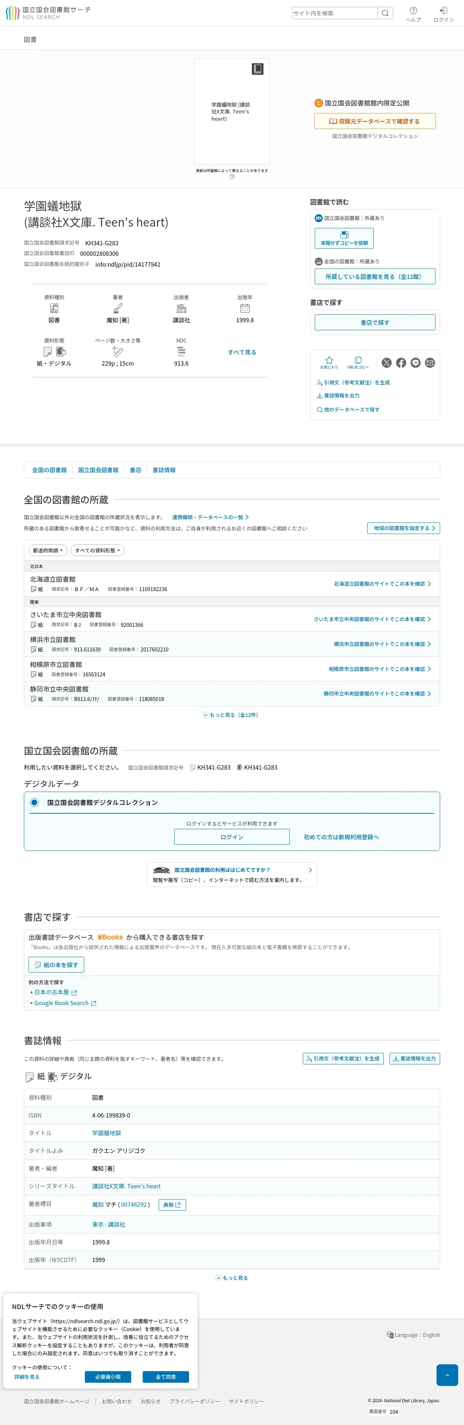This screenshot has width=464, height=1425.
Task: Open 横浜市立図書館のサイトでこの本を確認
Action: pyautogui.click(x=382, y=645)
